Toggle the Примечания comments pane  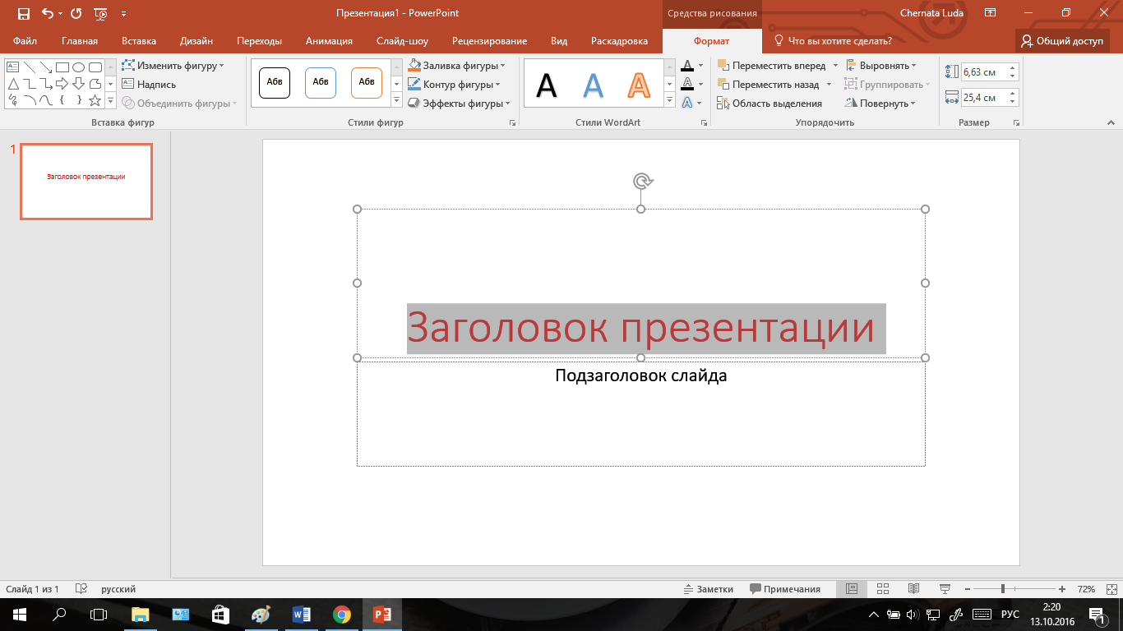785,589
